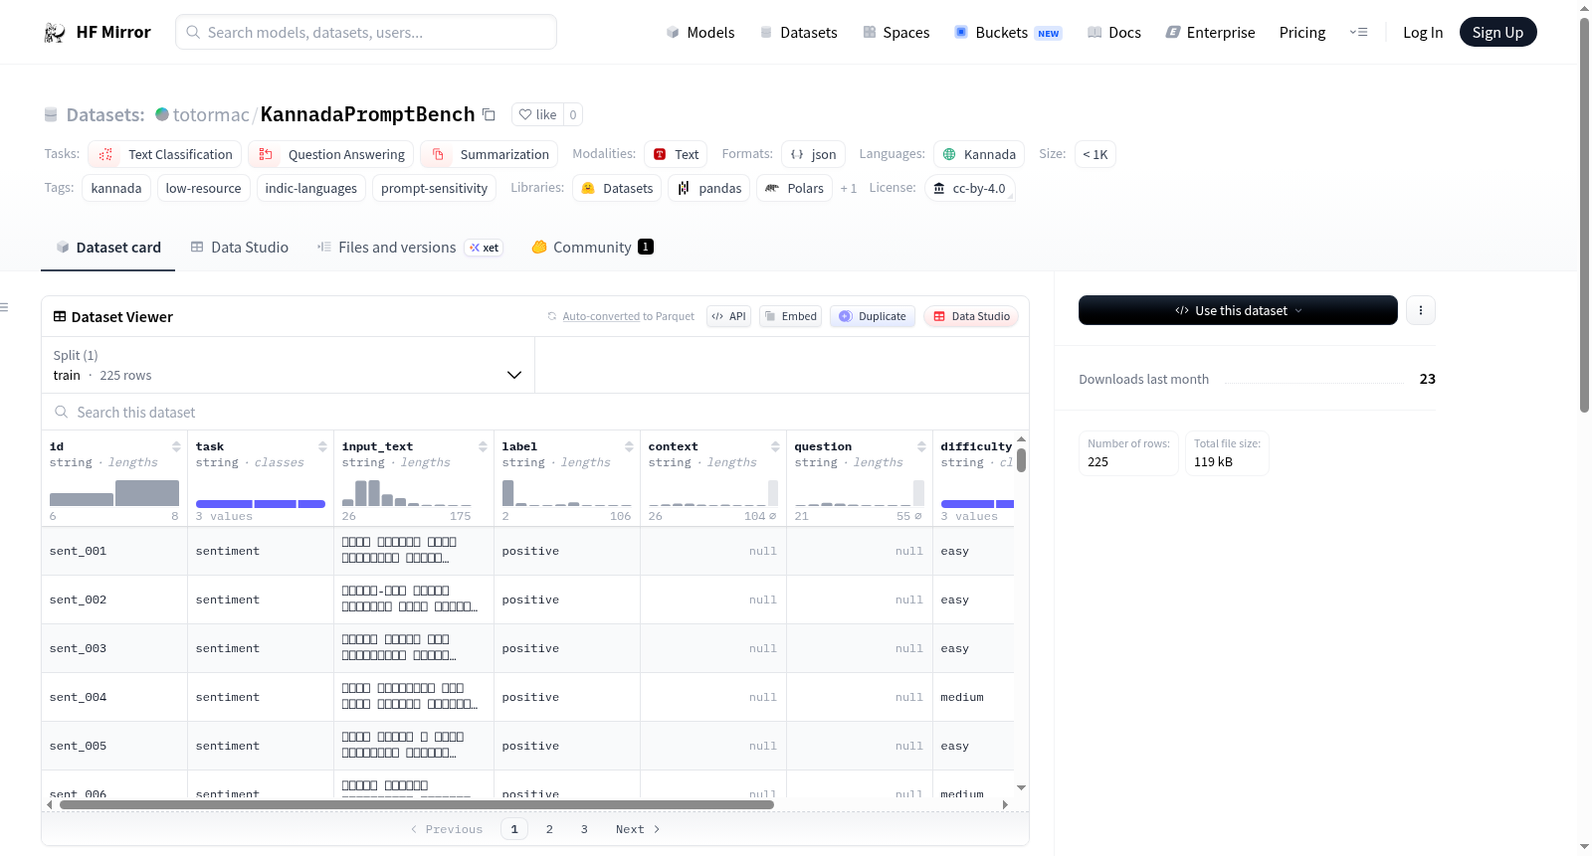This screenshot has height=856, width=1592.
Task: Select the Summarization task tag
Action: 489,154
